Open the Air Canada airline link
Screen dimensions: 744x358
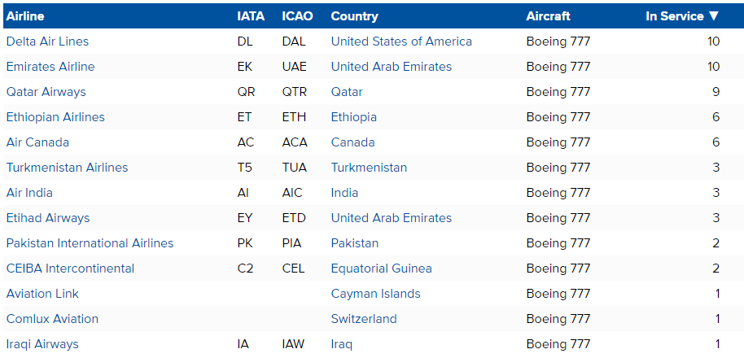pyautogui.click(x=37, y=142)
